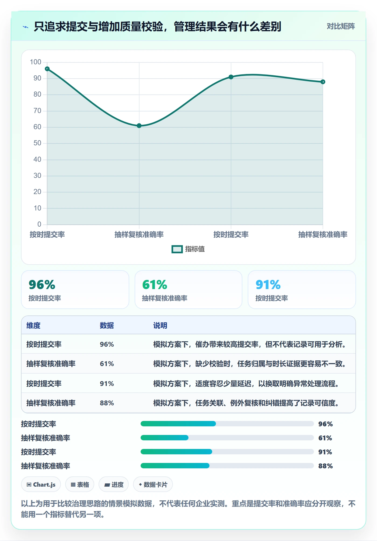Select the 表格 chip
Image resolution: width=377 pixels, height=541 pixels.
[x=80, y=484]
